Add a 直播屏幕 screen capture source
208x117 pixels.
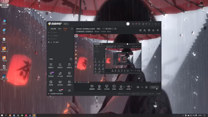(92, 87)
